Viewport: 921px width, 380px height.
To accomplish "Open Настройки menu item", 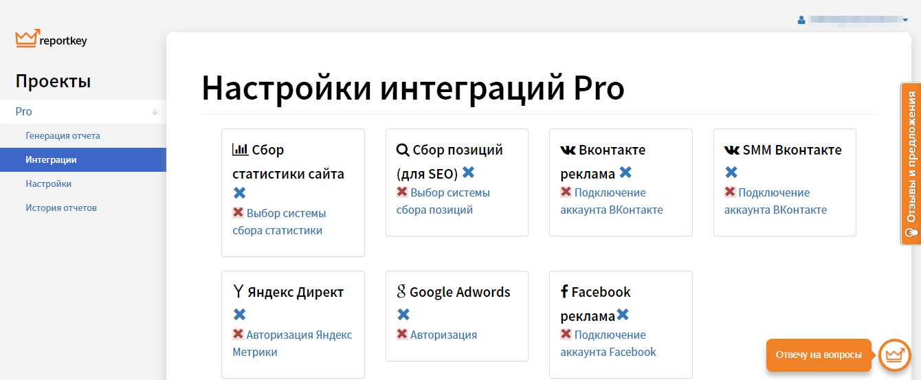I will 48,183.
